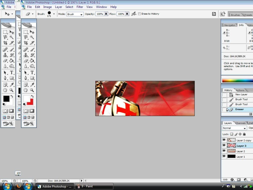Select Sponge/Dodge tool in front toolbox

pyautogui.click(x=32, y=66)
